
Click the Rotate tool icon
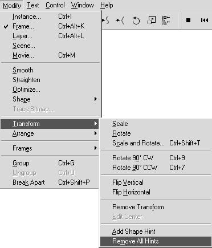pyautogui.click(x=136, y=21)
